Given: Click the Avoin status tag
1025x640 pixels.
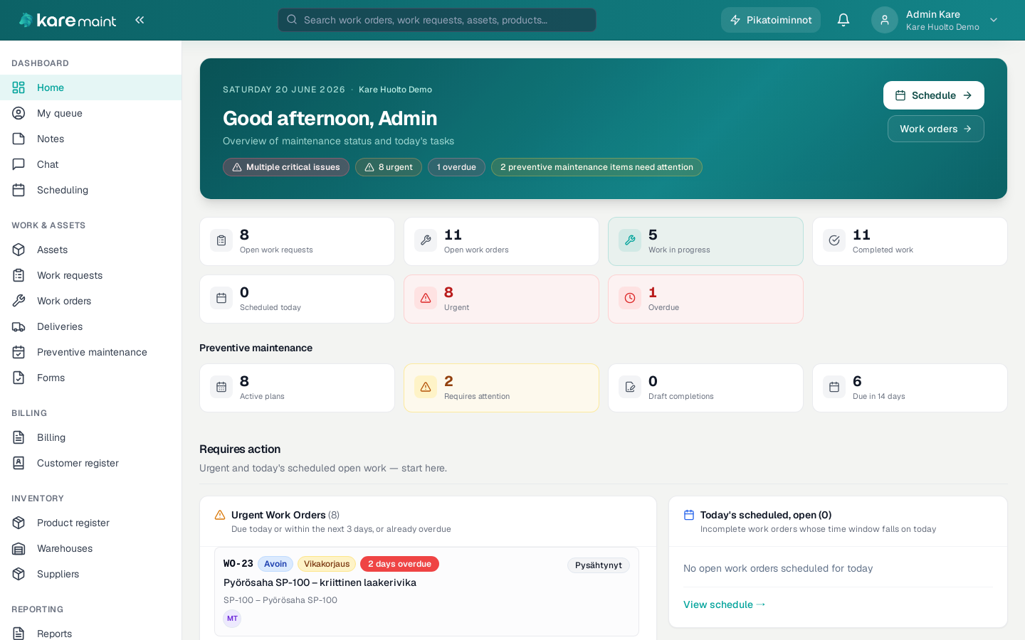Looking at the screenshot, I should pos(275,564).
